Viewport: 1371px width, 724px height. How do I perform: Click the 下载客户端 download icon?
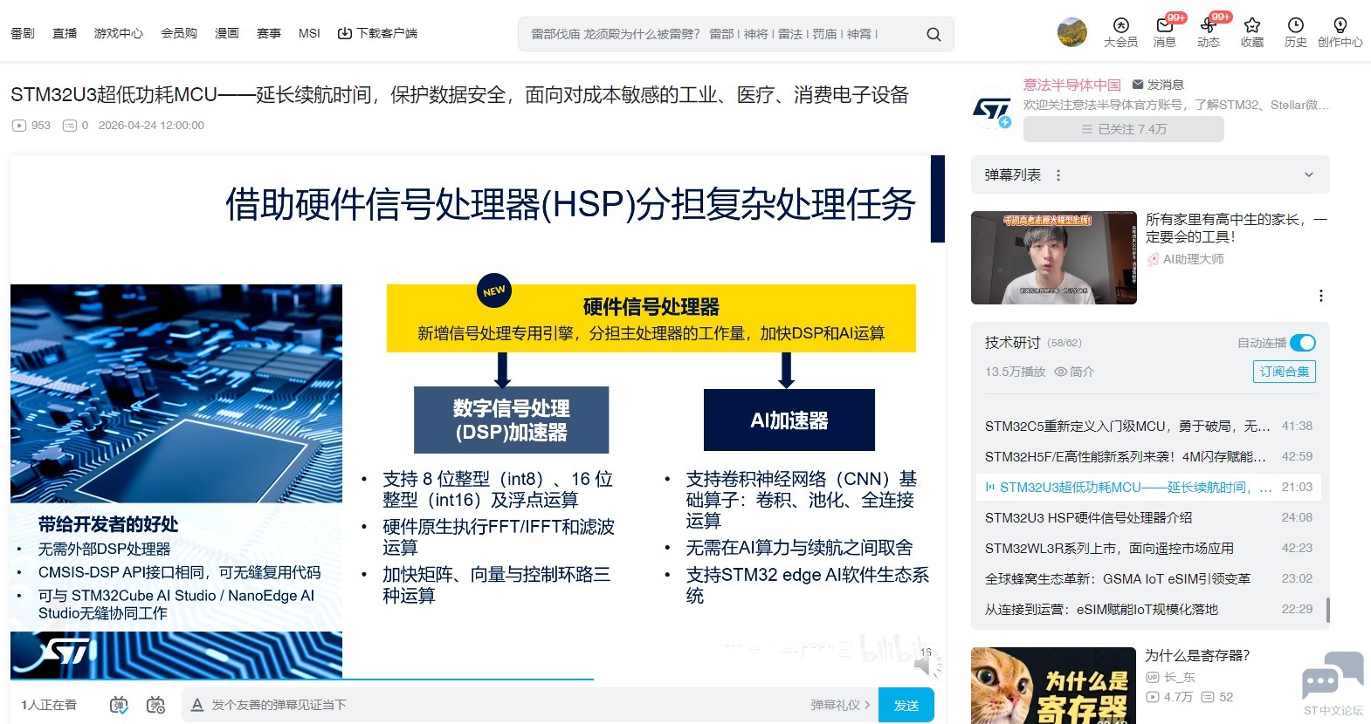[345, 33]
